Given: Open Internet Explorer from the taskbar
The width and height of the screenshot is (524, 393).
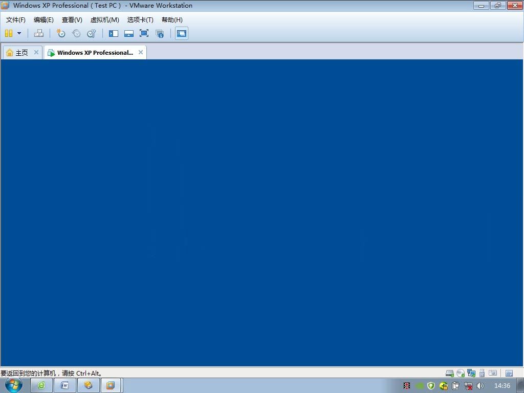Looking at the screenshot, I should (x=41, y=385).
